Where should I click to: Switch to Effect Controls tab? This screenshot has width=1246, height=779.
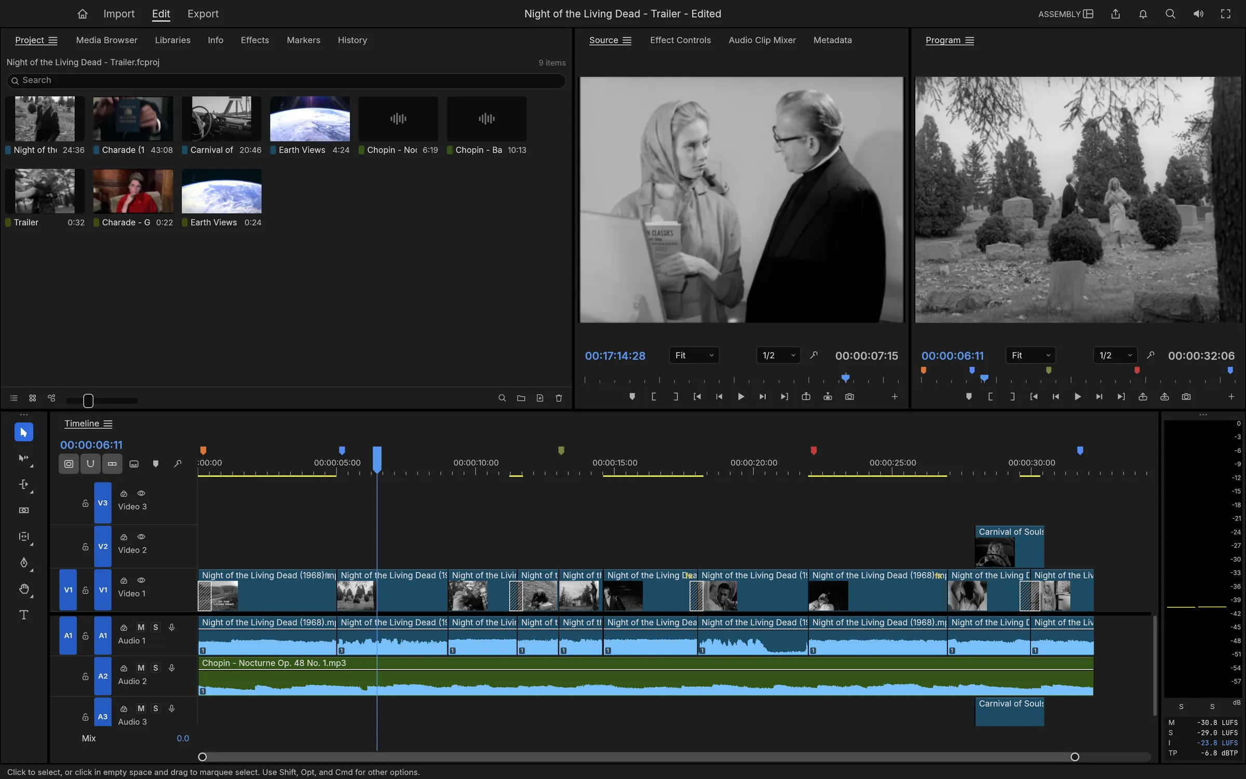click(680, 40)
